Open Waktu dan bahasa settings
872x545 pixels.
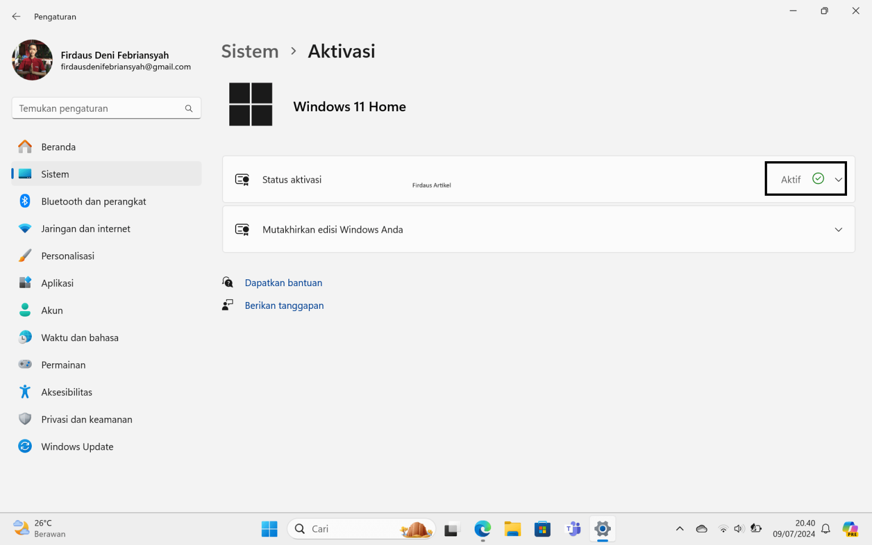click(x=79, y=337)
